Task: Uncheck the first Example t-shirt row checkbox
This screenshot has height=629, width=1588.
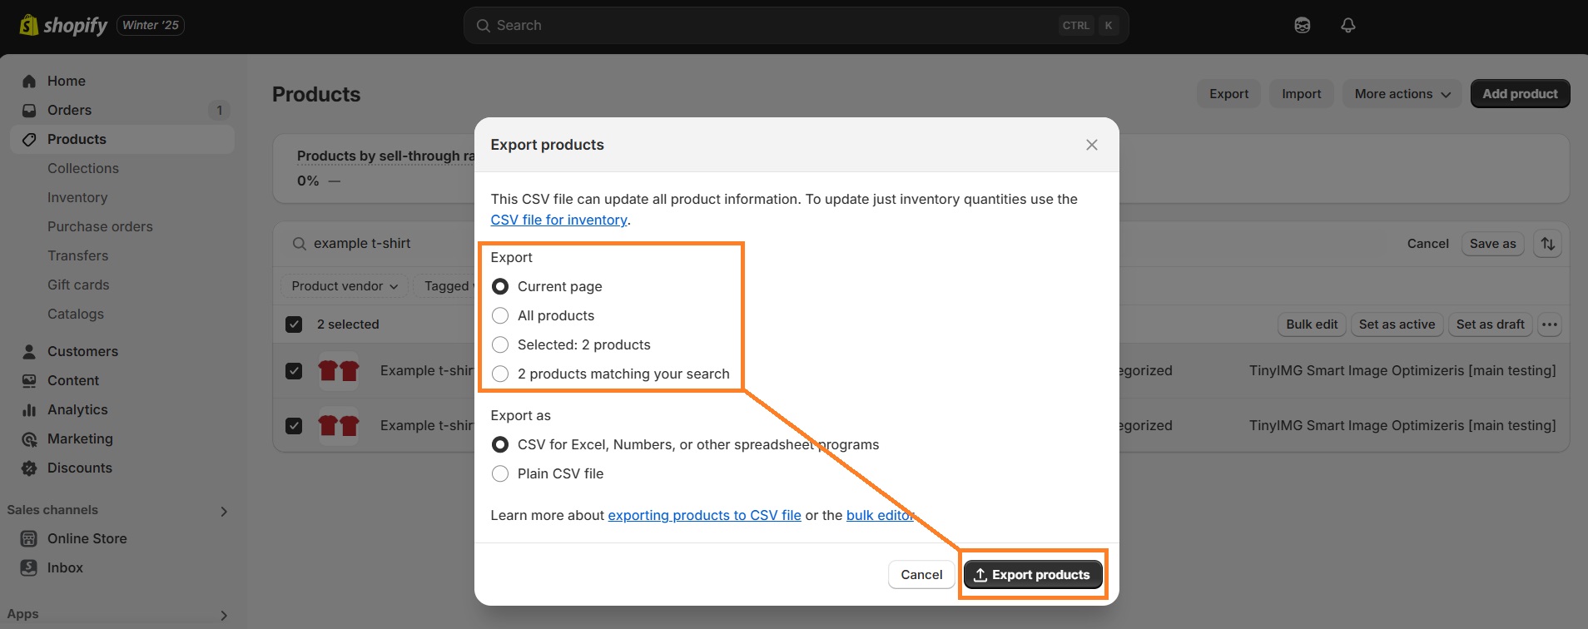Action: point(294,370)
